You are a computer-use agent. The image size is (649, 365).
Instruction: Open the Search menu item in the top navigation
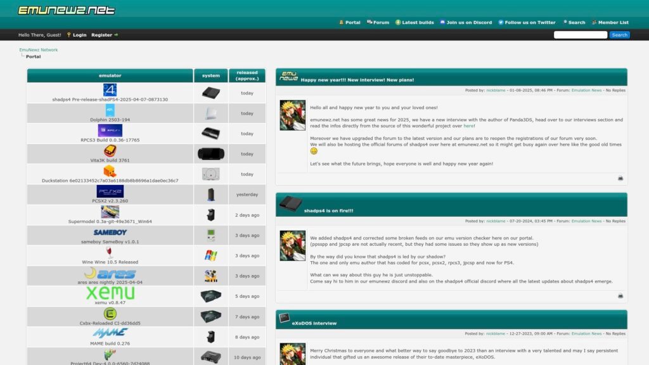[x=574, y=22]
